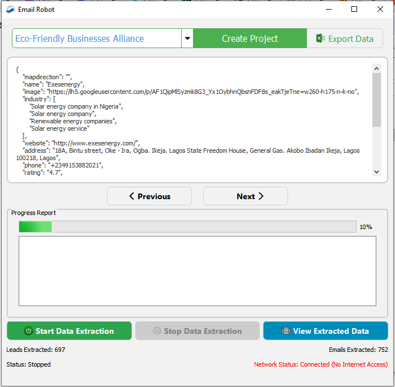Click "Solar energy company in Nigeria" entry

76,106
